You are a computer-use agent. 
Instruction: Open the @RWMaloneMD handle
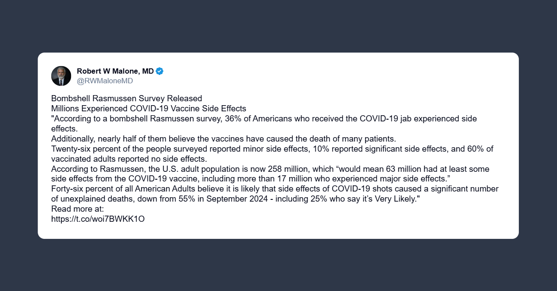(105, 81)
